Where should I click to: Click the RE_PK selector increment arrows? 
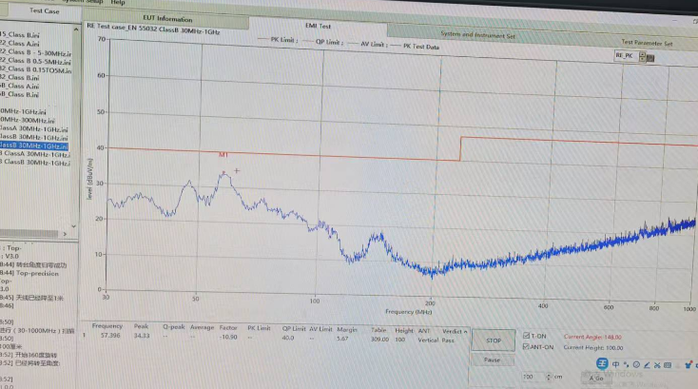(642, 56)
